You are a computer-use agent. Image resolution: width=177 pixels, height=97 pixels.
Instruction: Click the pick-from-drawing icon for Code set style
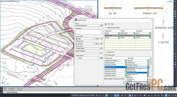coord(101,44)
